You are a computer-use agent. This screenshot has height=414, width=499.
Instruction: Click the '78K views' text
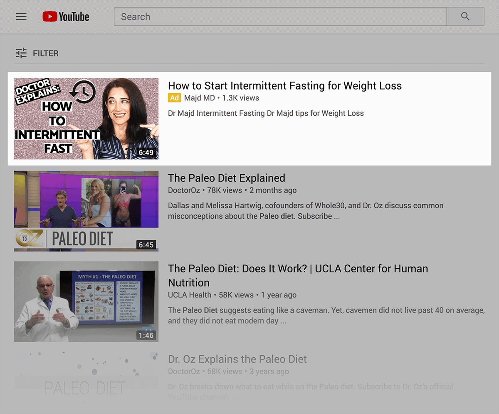225,190
